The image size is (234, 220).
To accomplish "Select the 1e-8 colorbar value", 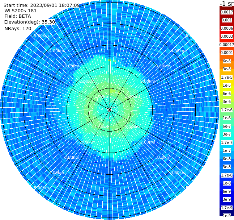I will 227,183.
